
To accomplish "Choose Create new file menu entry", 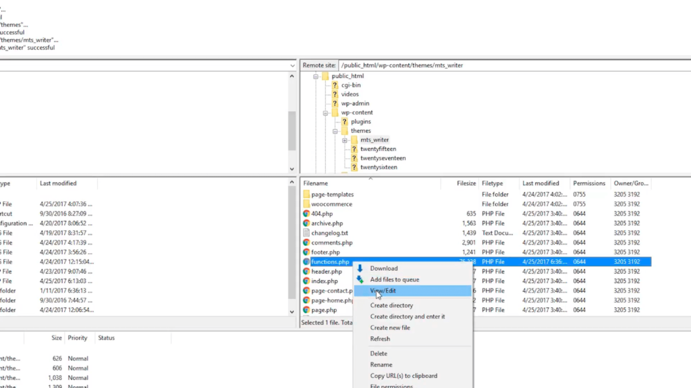I will 390,327.
